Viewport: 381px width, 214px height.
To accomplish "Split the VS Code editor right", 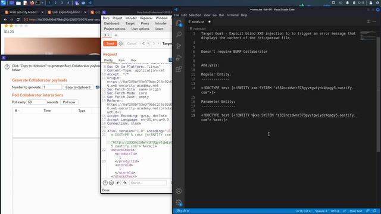I will pos(368,21).
